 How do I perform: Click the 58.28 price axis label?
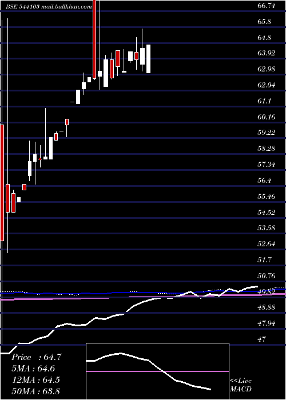[x=267, y=148]
